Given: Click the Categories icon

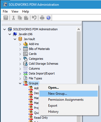Looking at the screenshot, I should [25, 59].
